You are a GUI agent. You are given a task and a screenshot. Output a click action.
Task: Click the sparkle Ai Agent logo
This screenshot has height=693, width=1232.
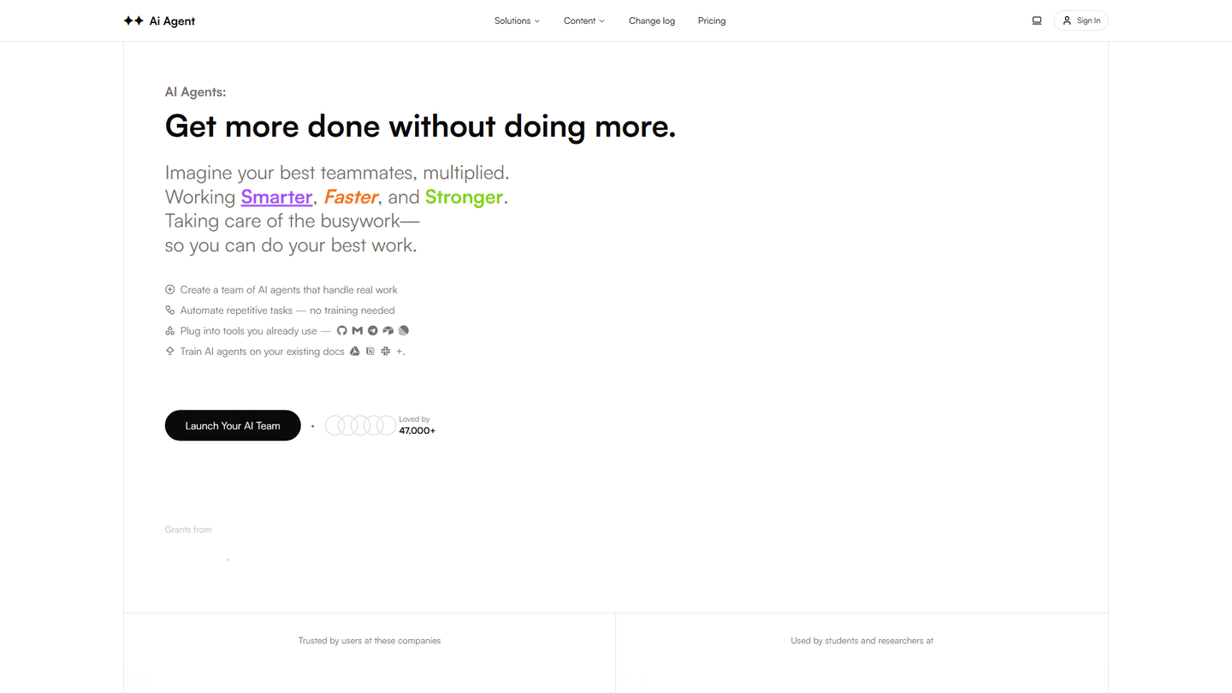point(159,21)
